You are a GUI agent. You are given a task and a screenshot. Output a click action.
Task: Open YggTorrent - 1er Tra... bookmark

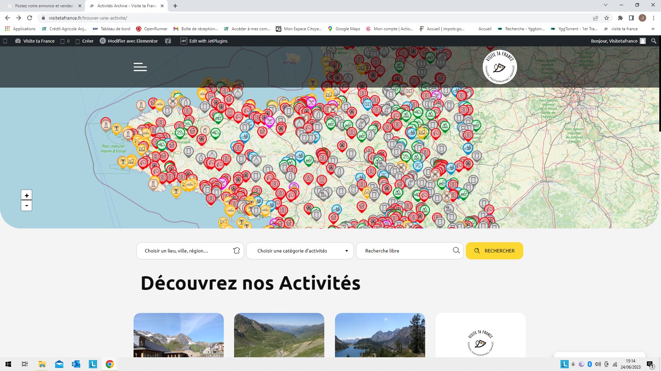[x=574, y=29]
